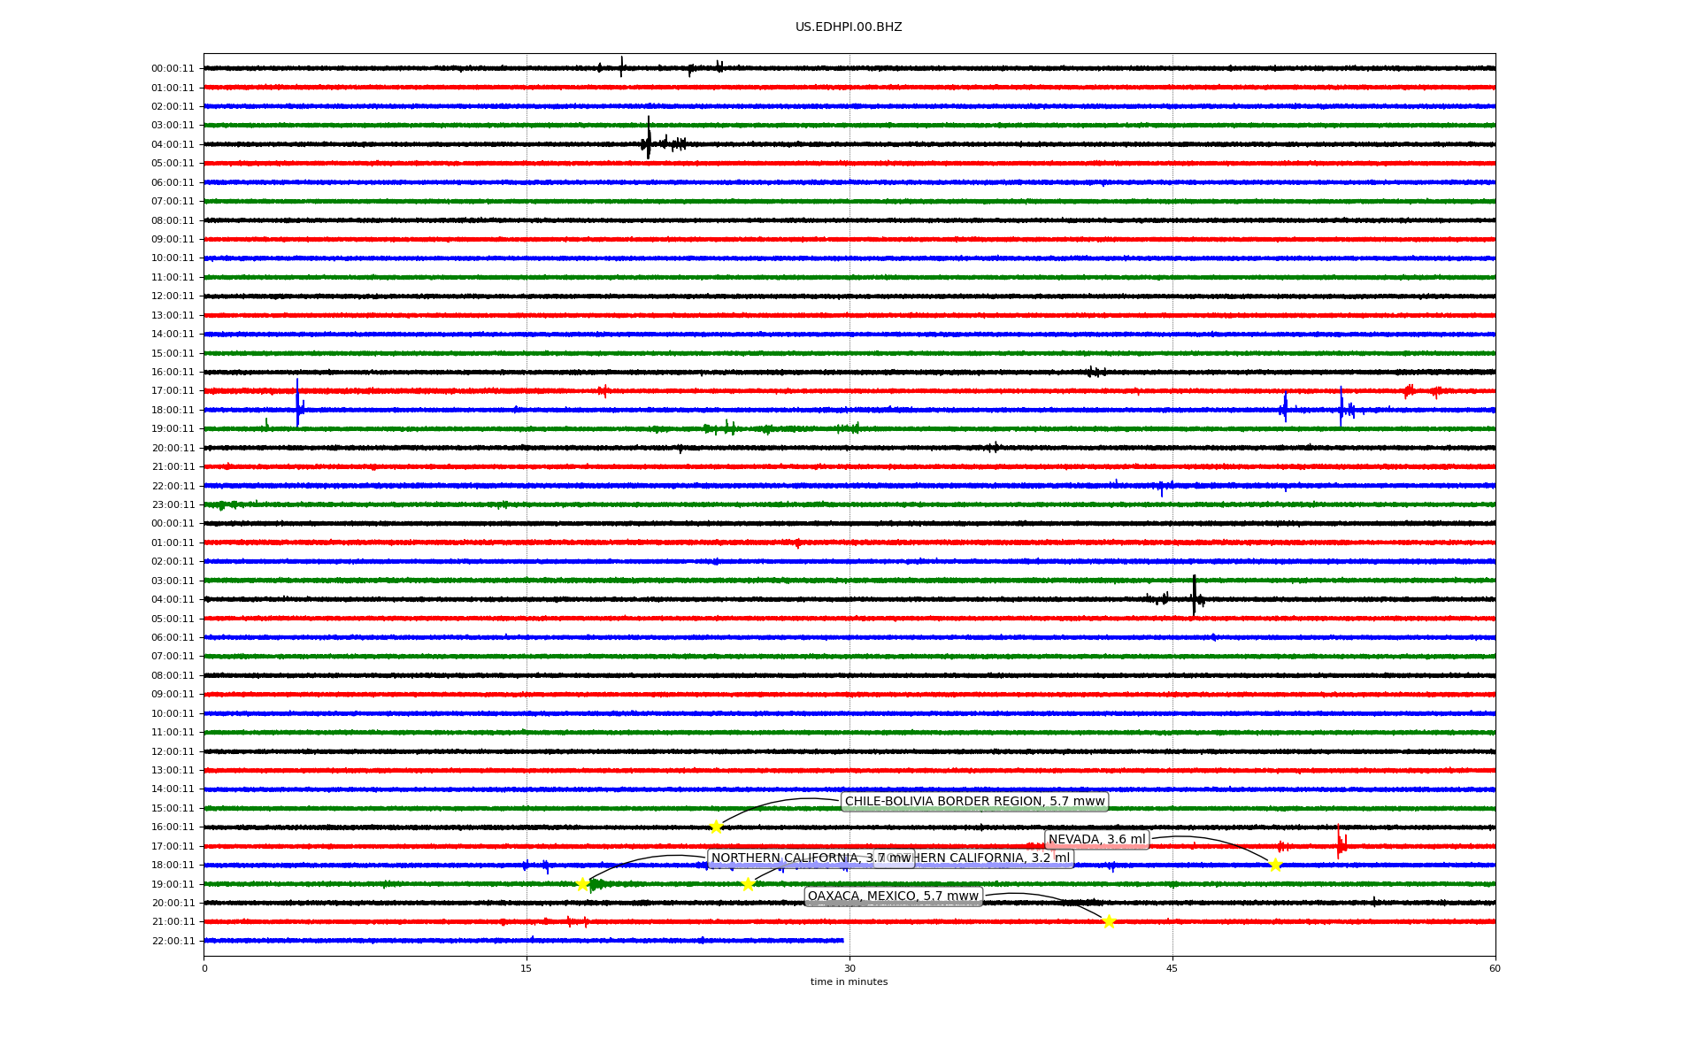Viewport: 1699px width, 1062px height.
Task: Click the 'time in minutes' axis label
Action: 849,981
